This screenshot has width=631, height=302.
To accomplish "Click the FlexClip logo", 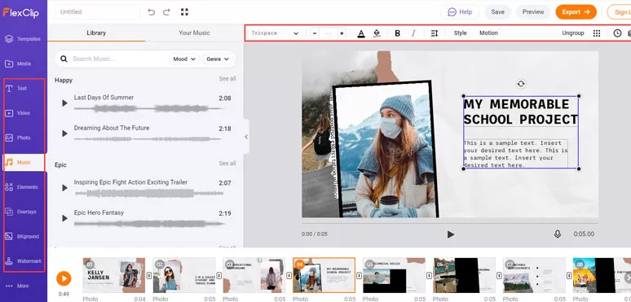I will coord(21,12).
